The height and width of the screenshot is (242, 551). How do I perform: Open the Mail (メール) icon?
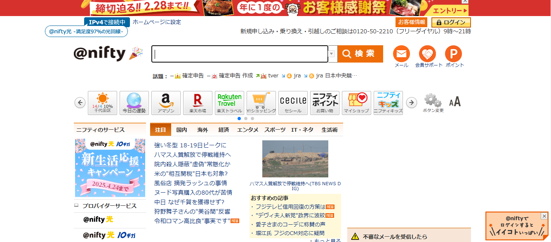pos(401,54)
